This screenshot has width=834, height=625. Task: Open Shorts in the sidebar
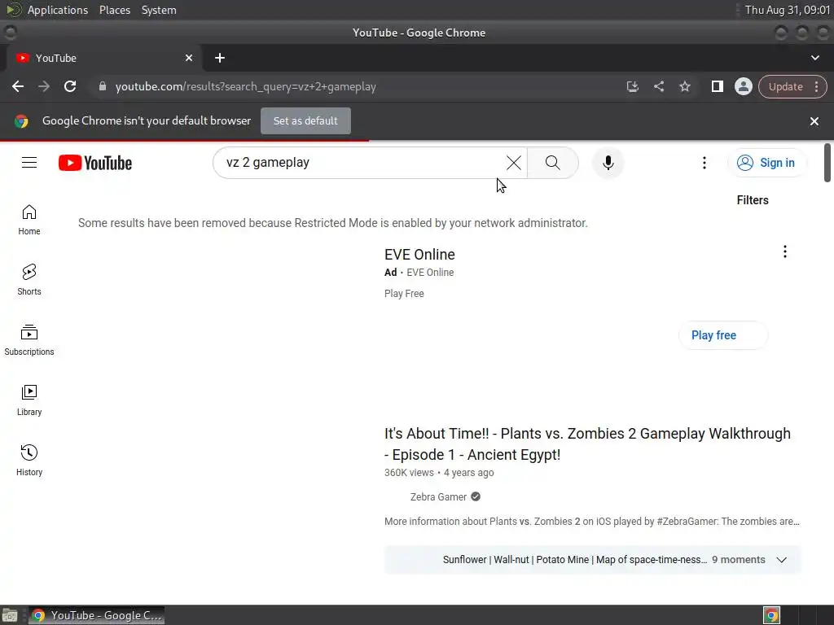point(29,280)
